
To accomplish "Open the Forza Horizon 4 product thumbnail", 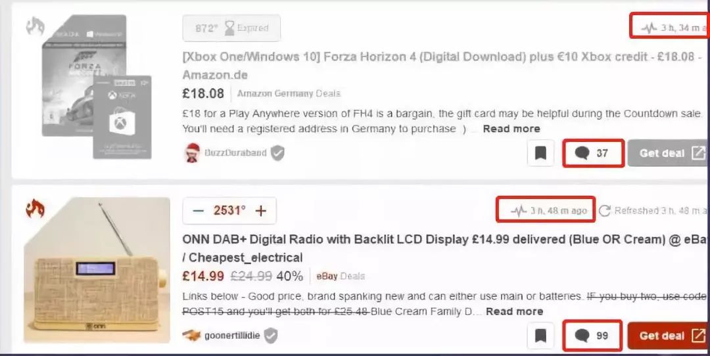I will tap(97, 87).
